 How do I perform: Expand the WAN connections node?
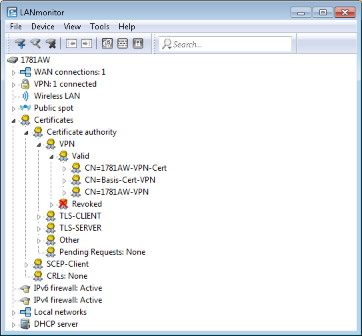13,73
